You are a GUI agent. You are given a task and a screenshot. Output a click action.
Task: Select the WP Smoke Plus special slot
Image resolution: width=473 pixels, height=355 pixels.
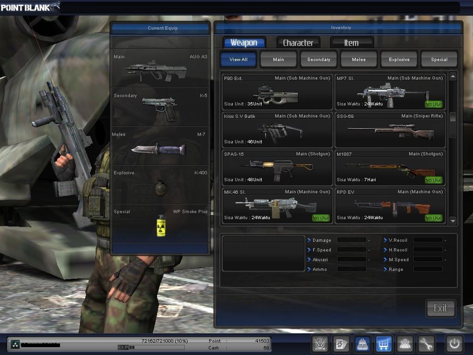[x=160, y=223]
